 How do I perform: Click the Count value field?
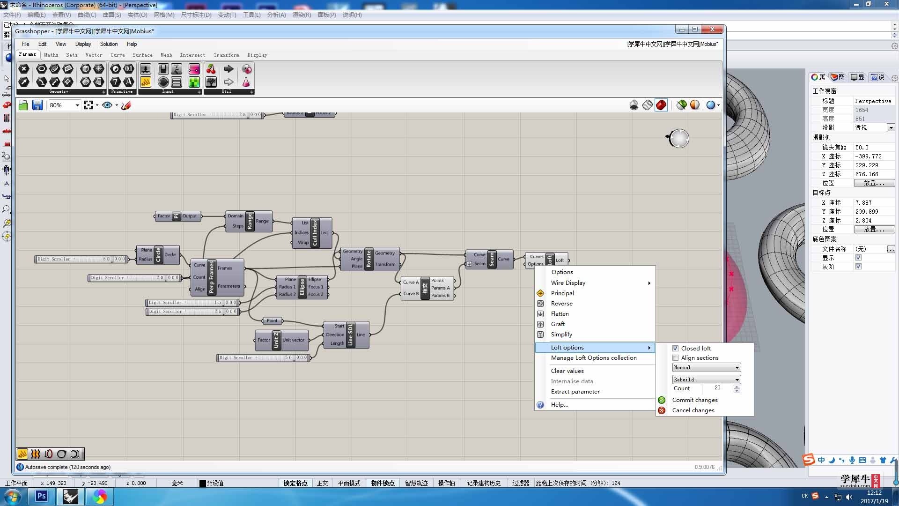[x=717, y=388]
